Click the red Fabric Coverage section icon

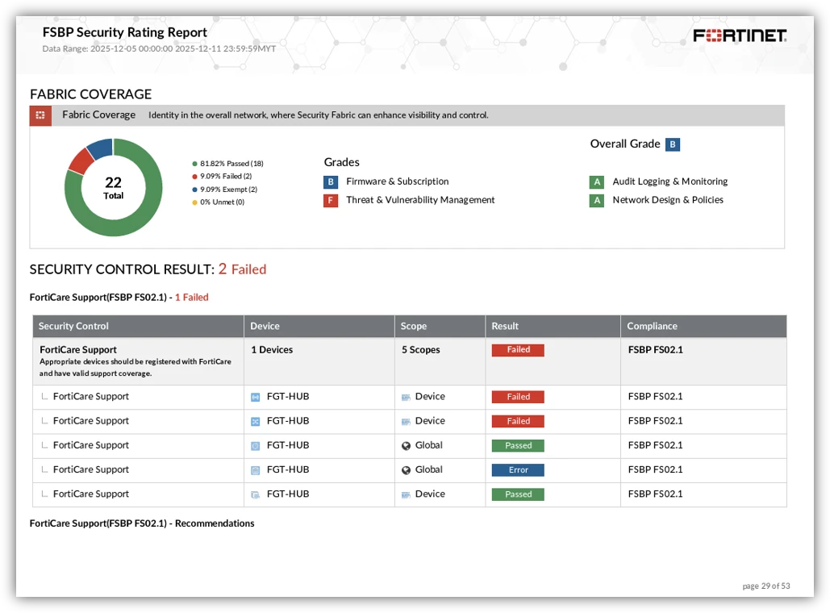40,115
